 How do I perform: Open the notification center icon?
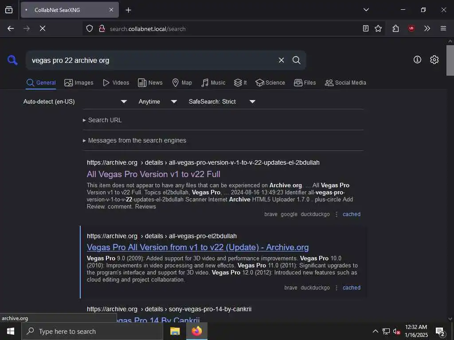click(x=440, y=331)
